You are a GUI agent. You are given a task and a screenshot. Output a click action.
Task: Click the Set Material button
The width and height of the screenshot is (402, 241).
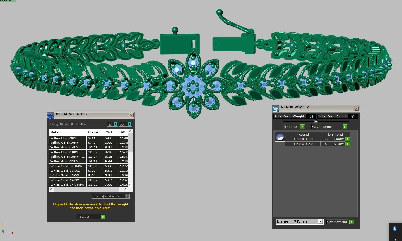coord(340,222)
